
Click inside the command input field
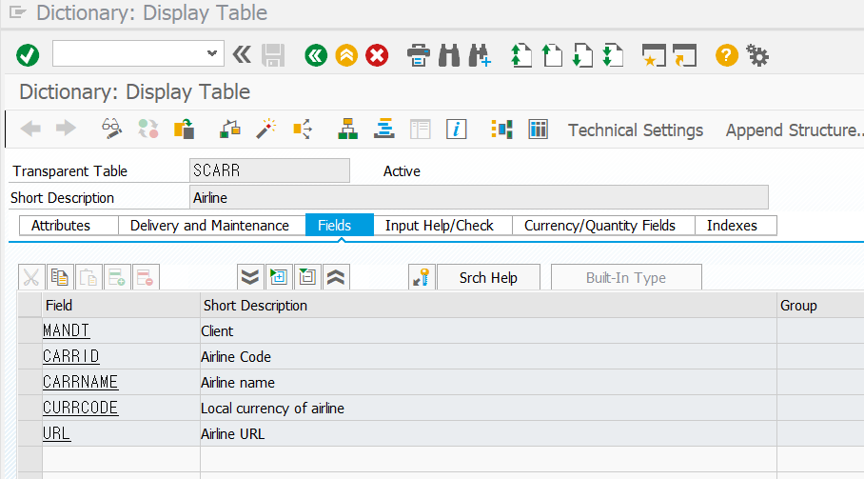[x=129, y=53]
